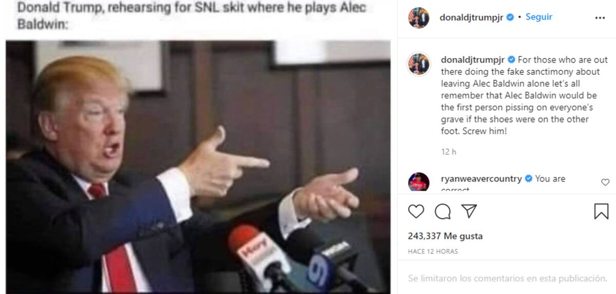
Task: View the 243,337 Me gusta likes list
Action: click(445, 237)
